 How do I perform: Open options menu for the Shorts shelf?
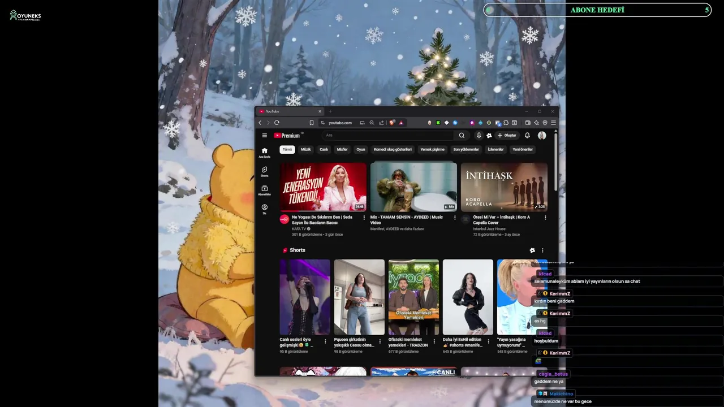tap(542, 250)
